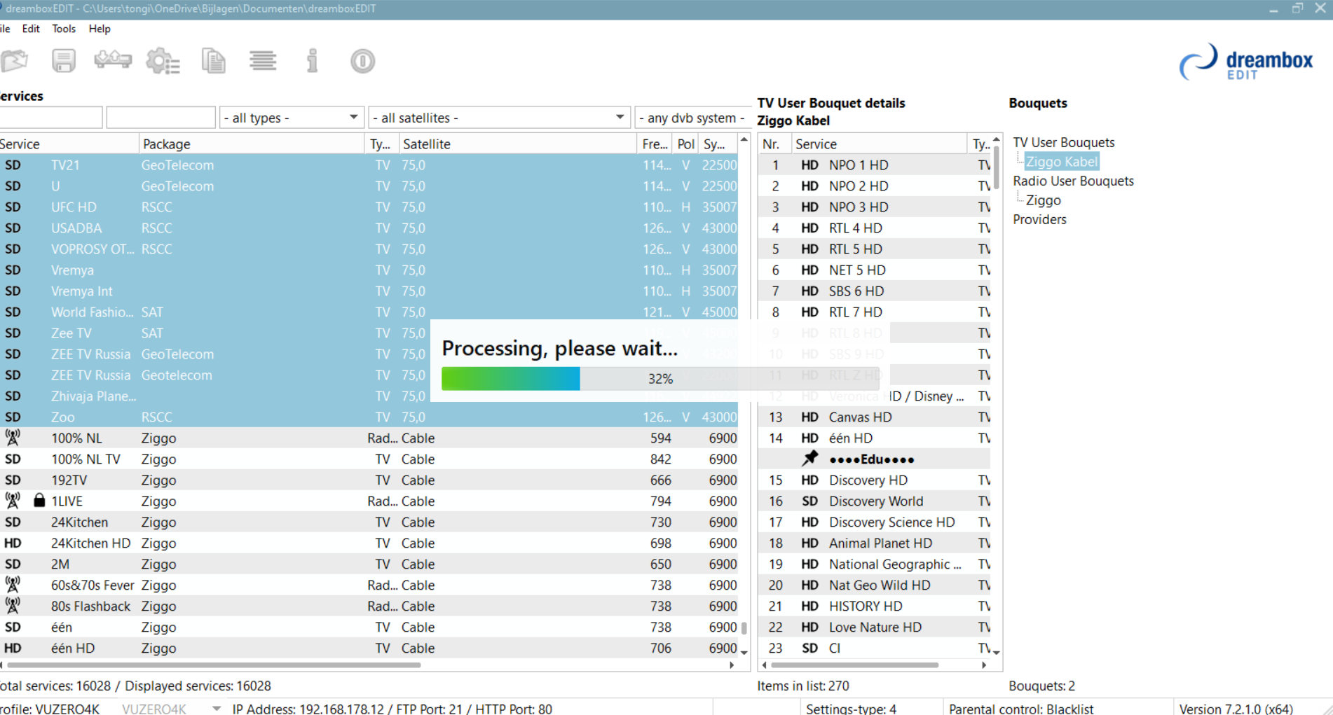Screen dimensions: 1333x715
Task: Select Nat Geo Wild HD entry
Action: (875, 585)
